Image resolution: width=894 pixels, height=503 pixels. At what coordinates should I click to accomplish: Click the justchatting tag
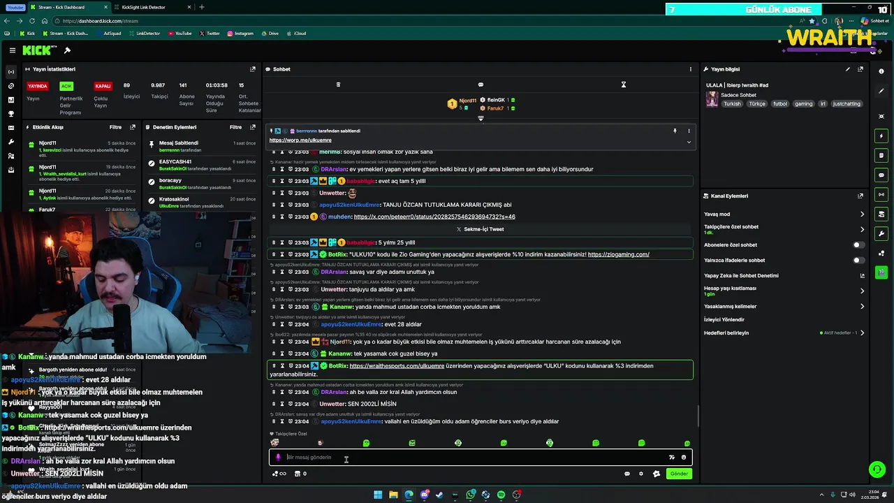coord(847,104)
